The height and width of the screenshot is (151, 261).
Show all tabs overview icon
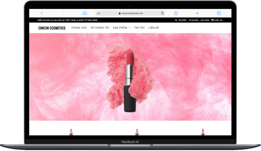pos(219,13)
